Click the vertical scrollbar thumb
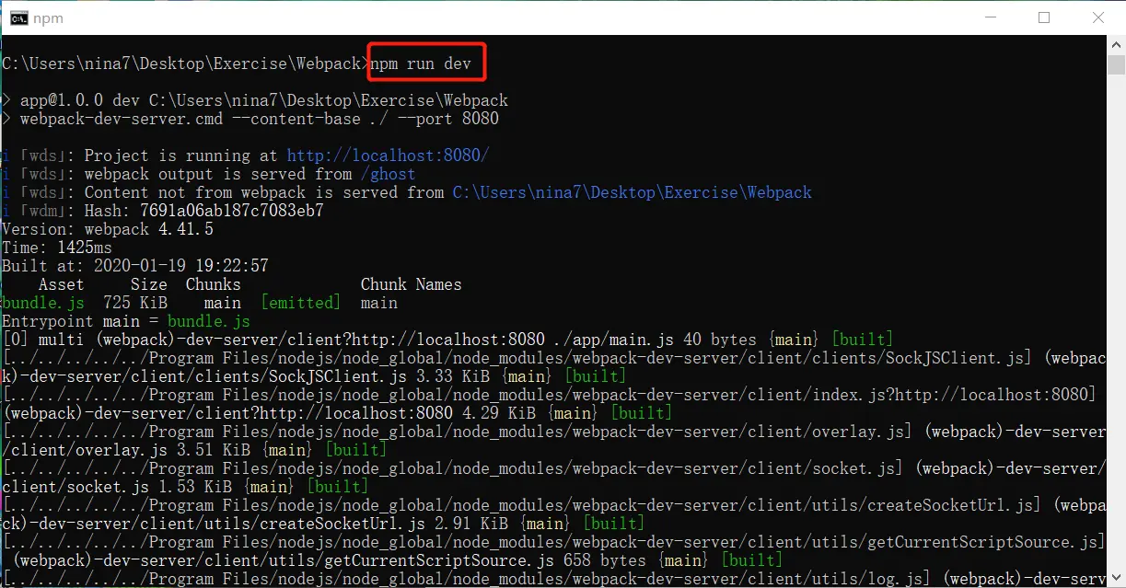The image size is (1126, 588). coord(1116,65)
